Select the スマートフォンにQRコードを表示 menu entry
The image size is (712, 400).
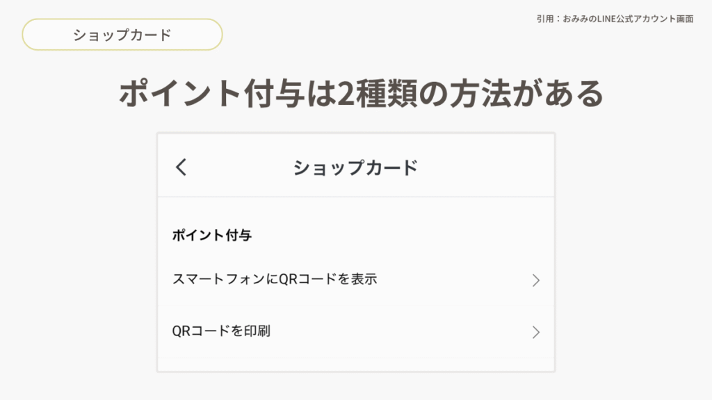point(274,280)
